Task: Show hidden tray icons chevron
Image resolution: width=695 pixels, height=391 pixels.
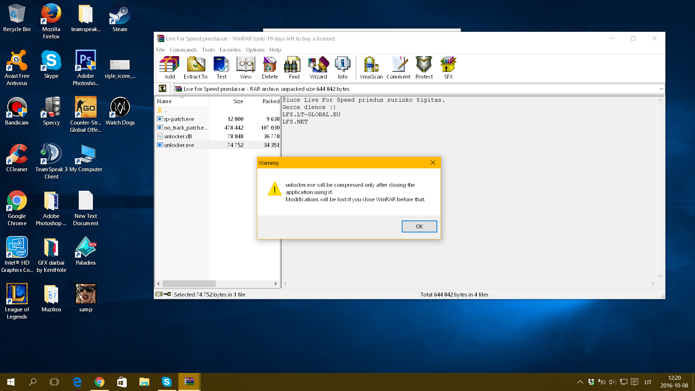Action: coord(580,382)
